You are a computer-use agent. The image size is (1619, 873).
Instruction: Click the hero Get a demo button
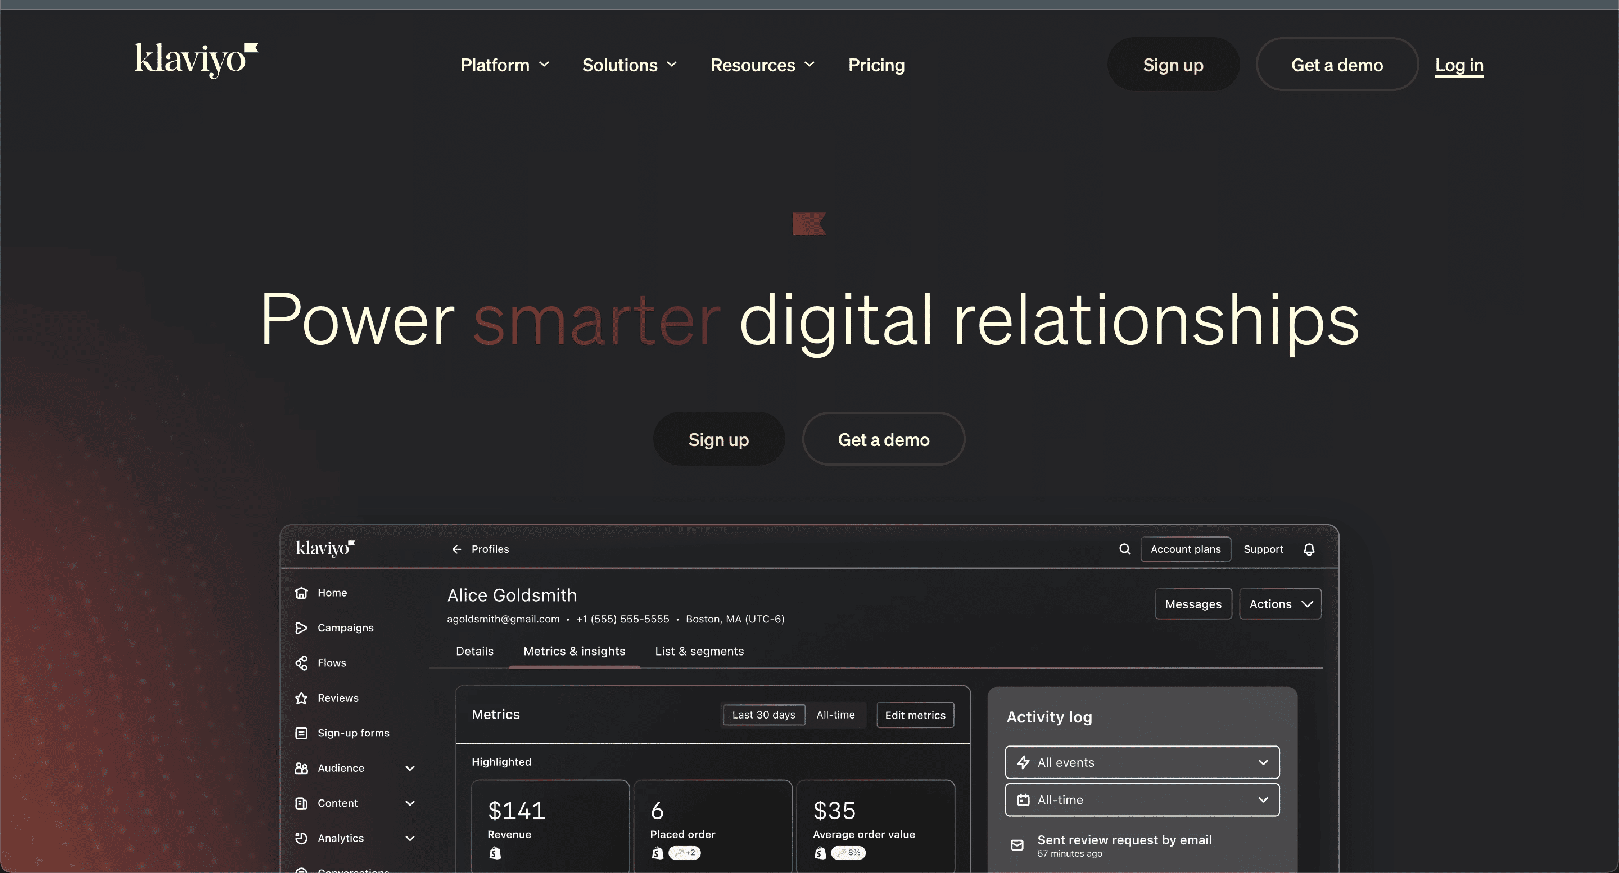pyautogui.click(x=883, y=439)
